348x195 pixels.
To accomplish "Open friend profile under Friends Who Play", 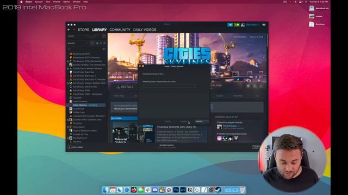I will pyautogui.click(x=229, y=126).
